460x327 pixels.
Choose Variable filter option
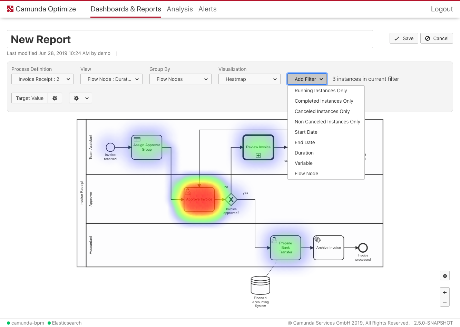(326, 163)
